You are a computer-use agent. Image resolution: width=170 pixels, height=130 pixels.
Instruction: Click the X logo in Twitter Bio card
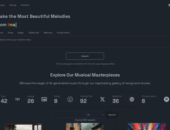coord(102,99)
